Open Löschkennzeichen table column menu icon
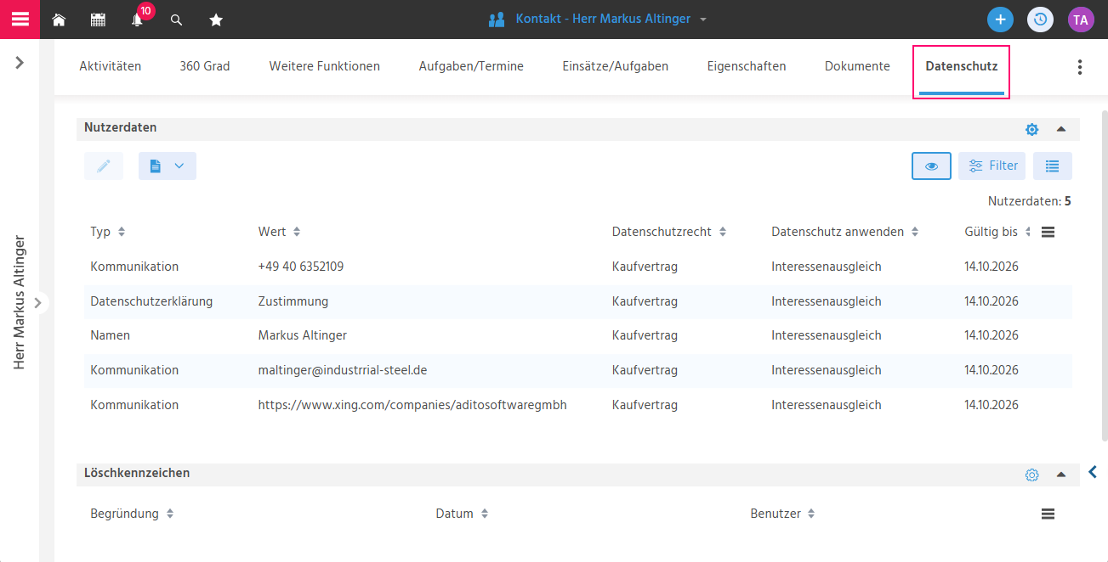1108x562 pixels. pyautogui.click(x=1048, y=514)
